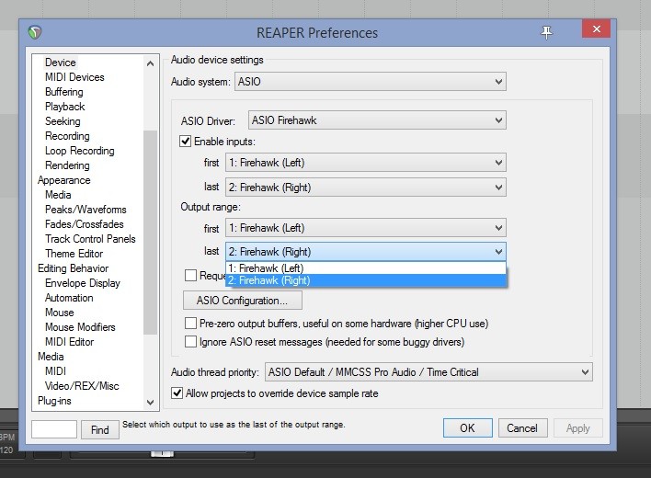The width and height of the screenshot is (651, 478).
Task: Open the Audio system dropdown
Action: click(371, 82)
